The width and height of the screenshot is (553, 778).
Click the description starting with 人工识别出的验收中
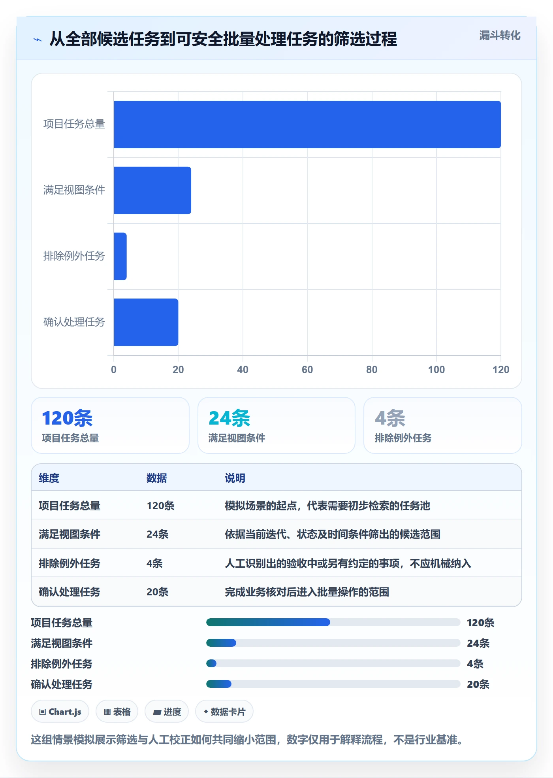click(x=348, y=563)
